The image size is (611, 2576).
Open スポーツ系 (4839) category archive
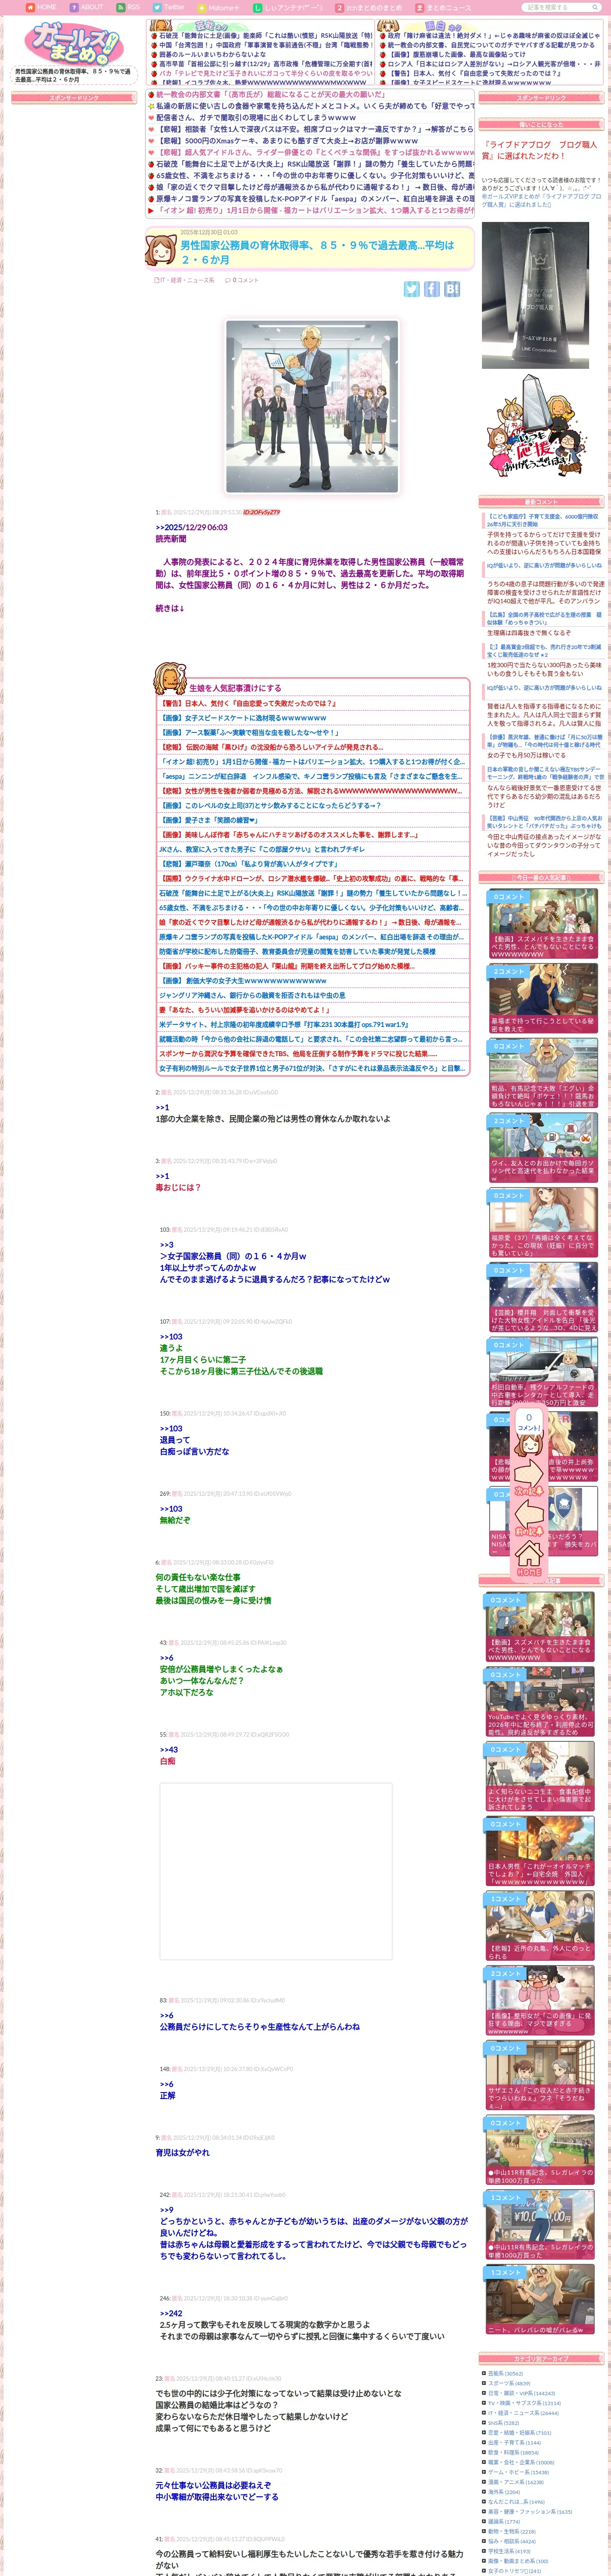click(509, 2383)
